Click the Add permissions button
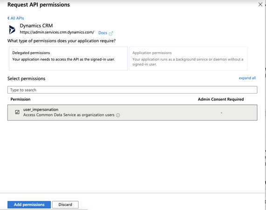This screenshot has width=266, height=210. pyautogui.click(x=29, y=204)
